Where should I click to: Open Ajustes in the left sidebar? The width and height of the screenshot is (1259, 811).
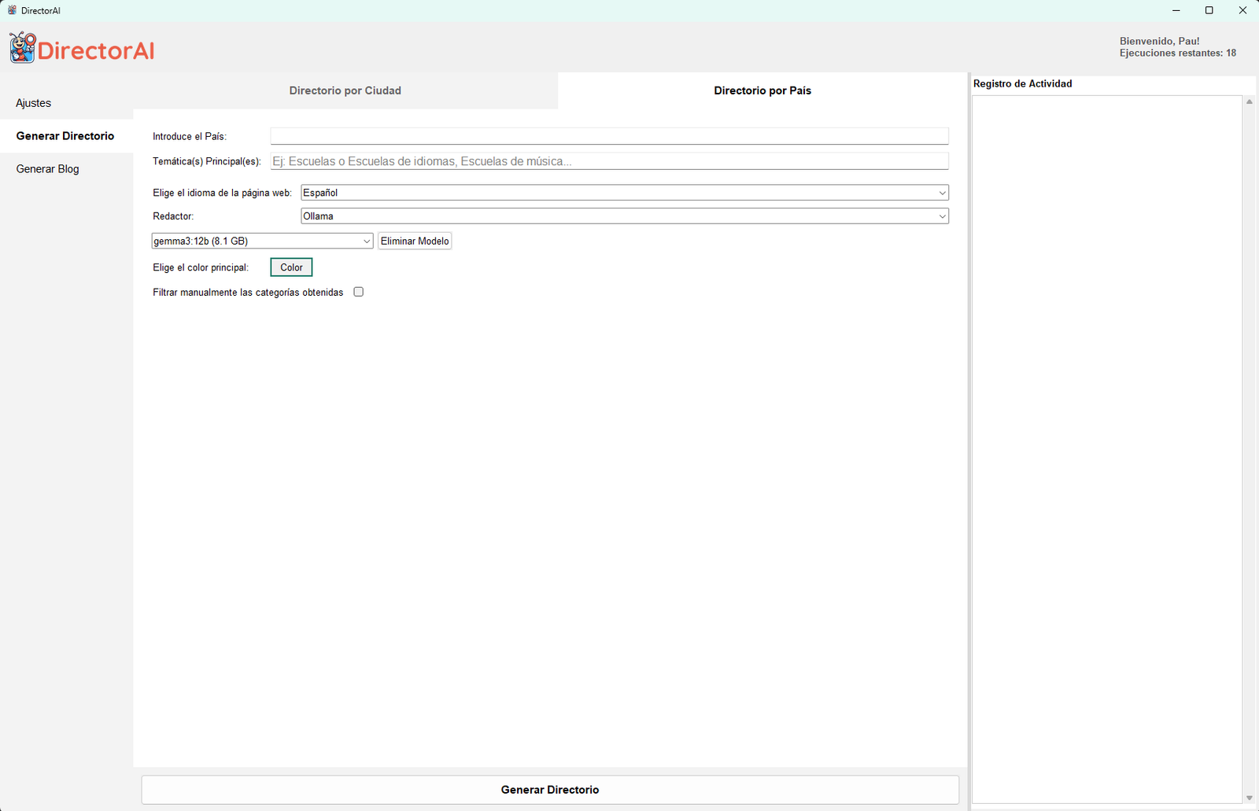coord(34,103)
